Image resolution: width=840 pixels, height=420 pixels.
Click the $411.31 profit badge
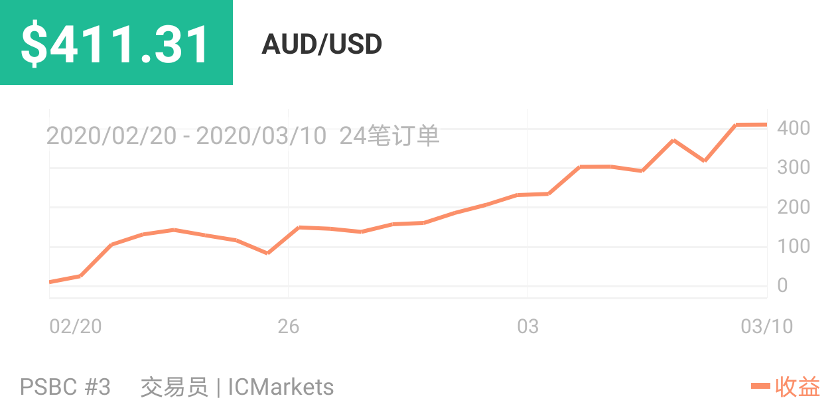coord(116,43)
